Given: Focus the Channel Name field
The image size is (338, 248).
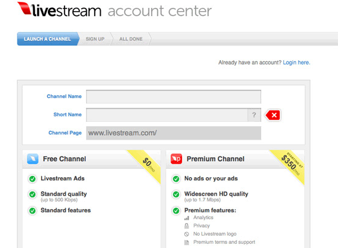Looking at the screenshot, I should 173,97.
